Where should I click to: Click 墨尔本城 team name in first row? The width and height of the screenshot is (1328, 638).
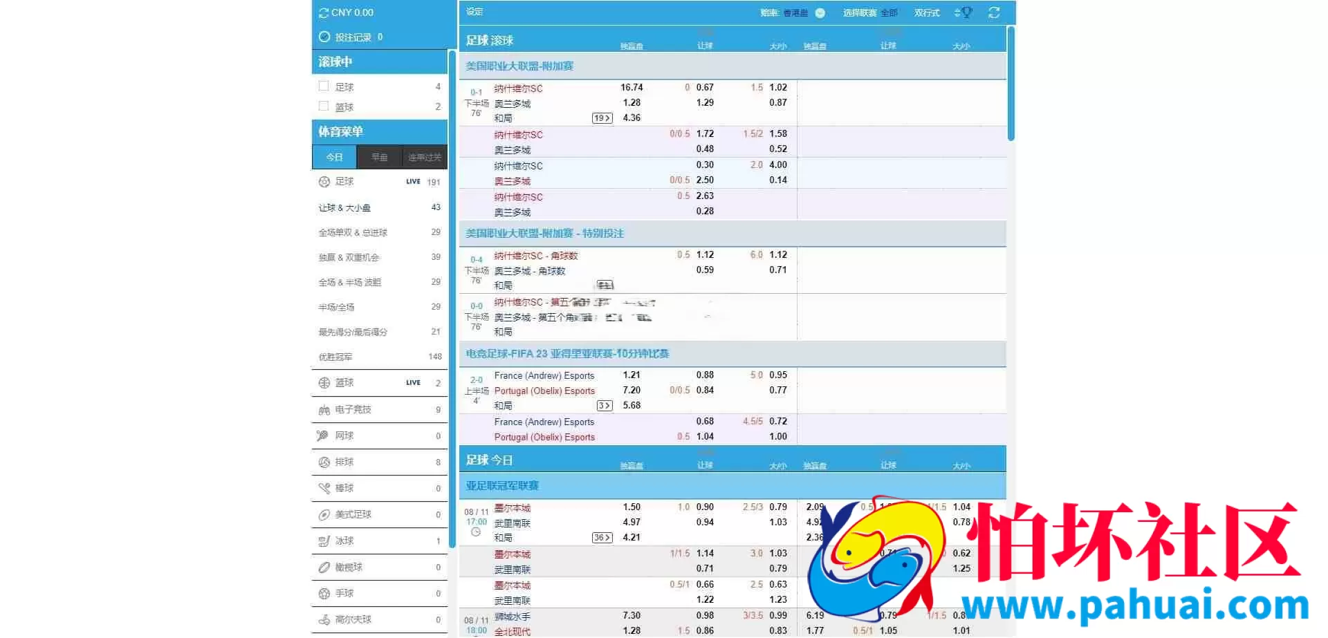(513, 508)
